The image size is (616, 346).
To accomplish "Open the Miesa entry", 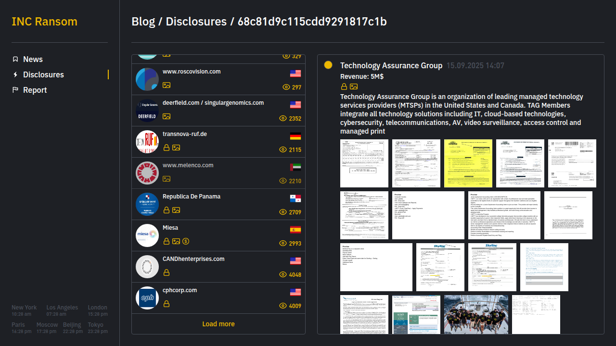I will pos(218,235).
